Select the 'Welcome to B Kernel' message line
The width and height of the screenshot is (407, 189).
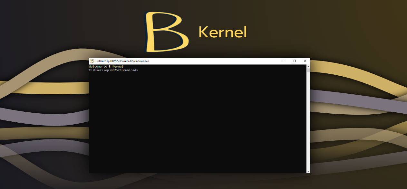106,66
